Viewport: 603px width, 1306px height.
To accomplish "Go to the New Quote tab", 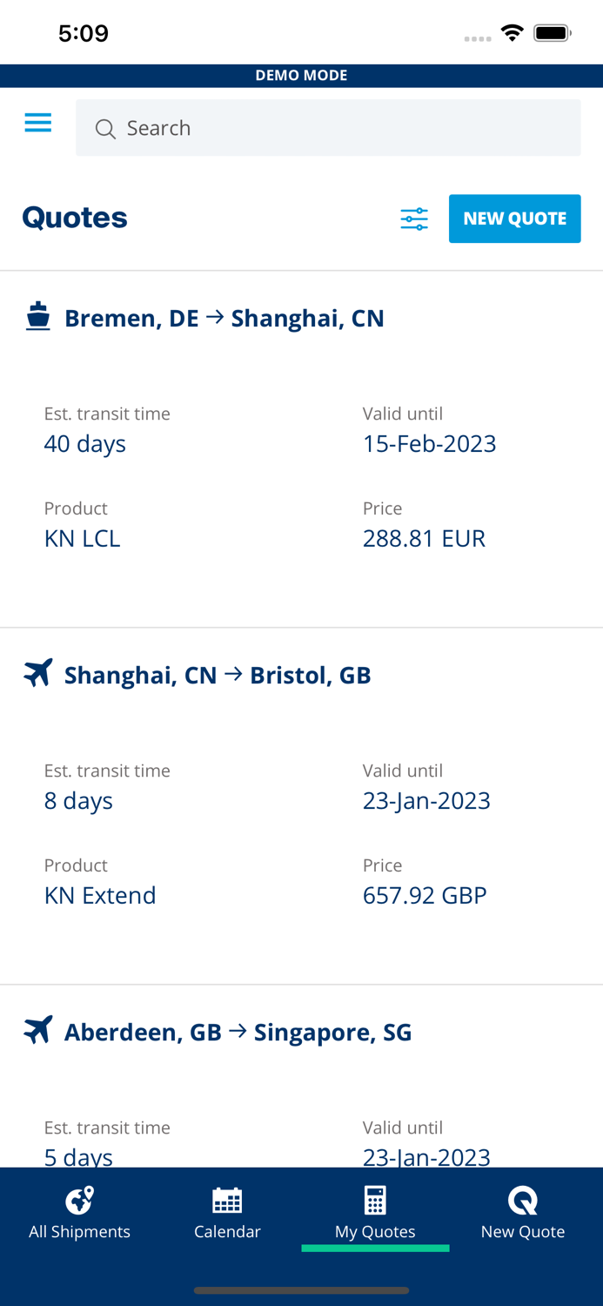I will (523, 1213).
